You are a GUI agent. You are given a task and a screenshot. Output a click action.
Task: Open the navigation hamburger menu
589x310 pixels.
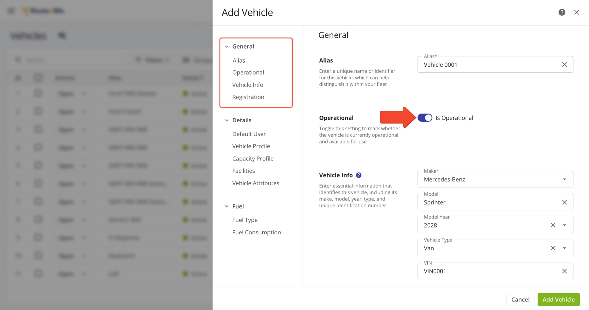pyautogui.click(x=11, y=11)
